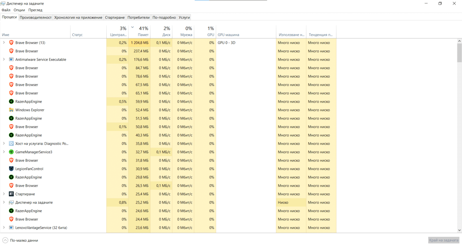
Task: Sort by the Име column header
Action: [35, 32]
